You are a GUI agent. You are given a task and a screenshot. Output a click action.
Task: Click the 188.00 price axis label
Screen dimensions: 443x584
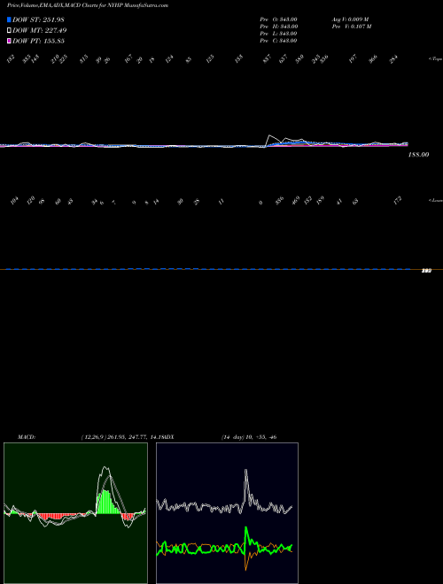point(418,155)
